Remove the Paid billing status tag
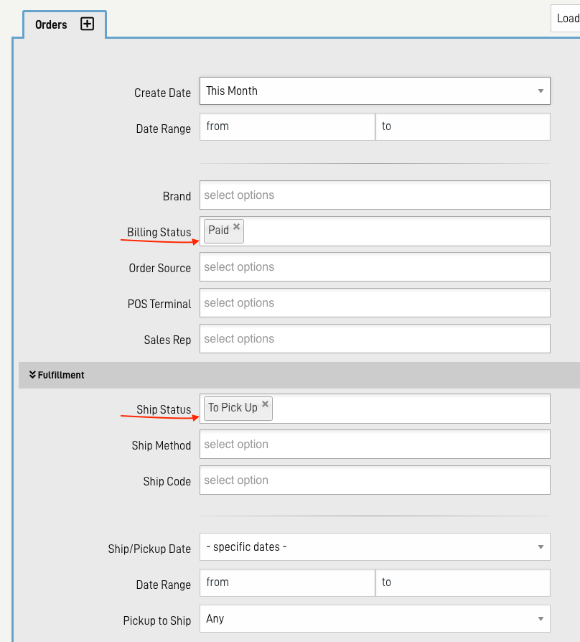 tap(237, 226)
